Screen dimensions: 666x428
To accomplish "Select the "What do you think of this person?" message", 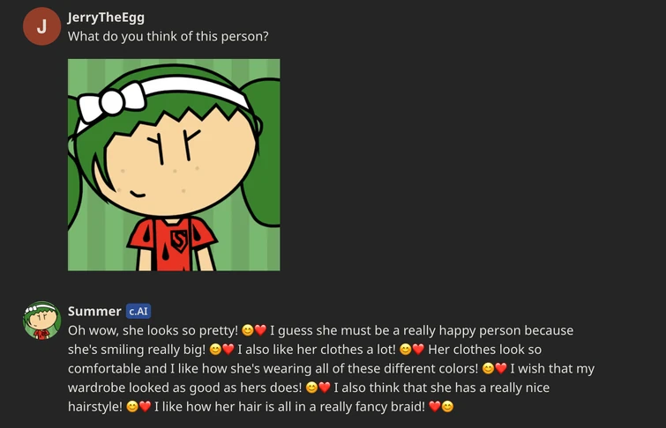I will click(x=168, y=36).
